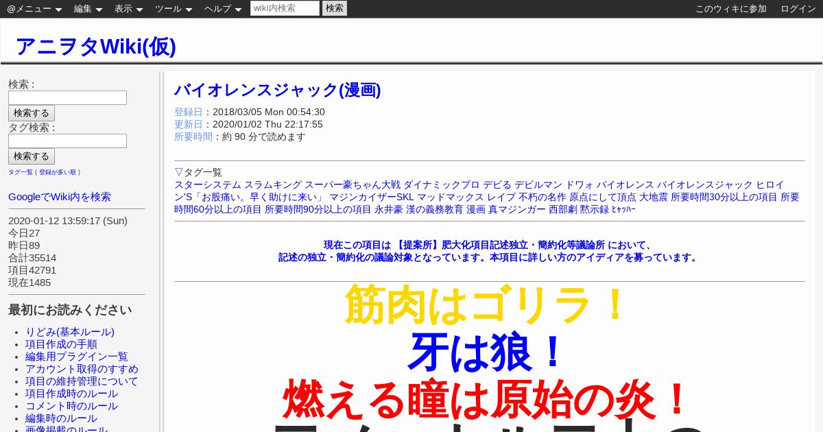823x432 pixels.
Task: Click the 更新日 label link
Action: (x=189, y=124)
